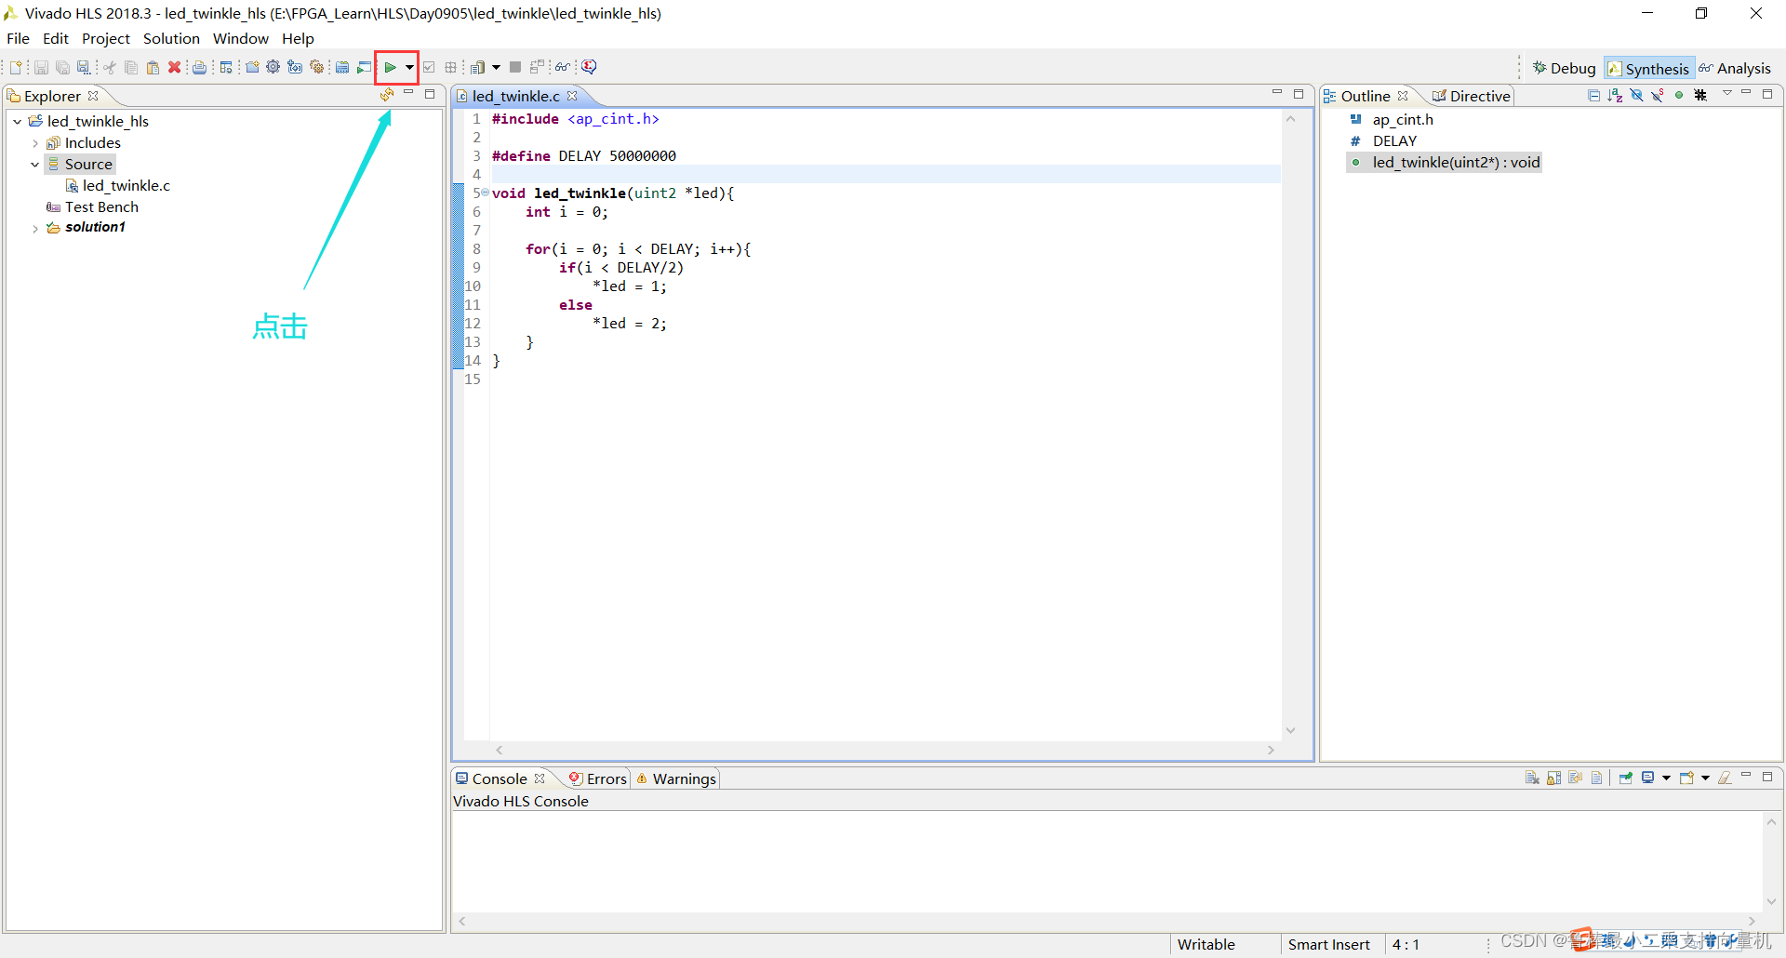Select DELAY macro in Outline

[x=1383, y=141]
